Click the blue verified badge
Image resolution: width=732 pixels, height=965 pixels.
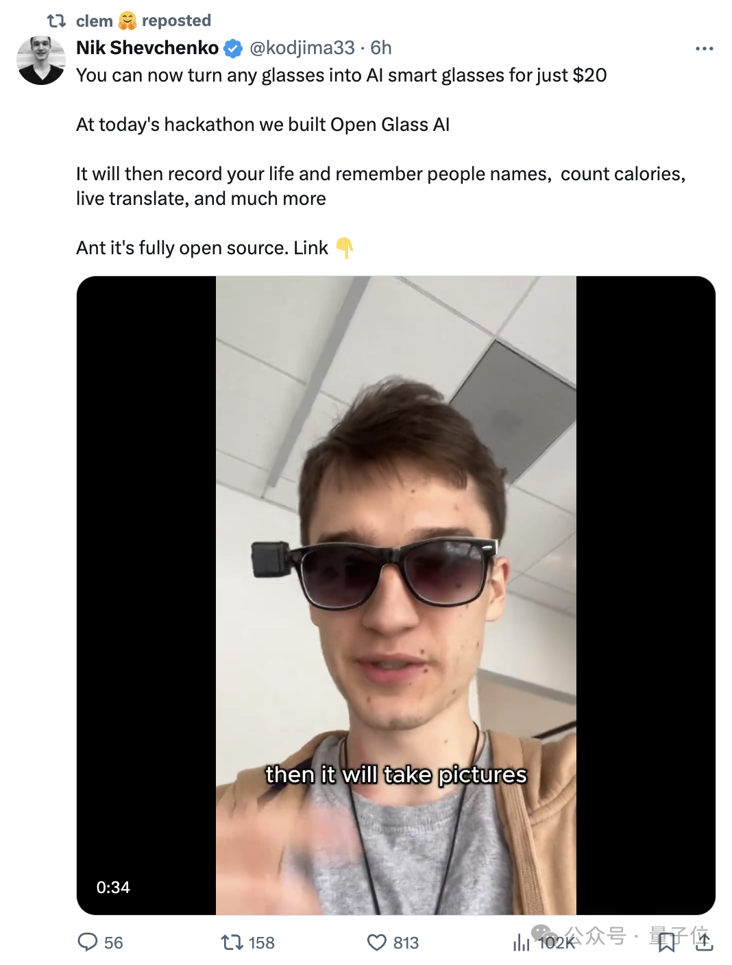click(233, 49)
